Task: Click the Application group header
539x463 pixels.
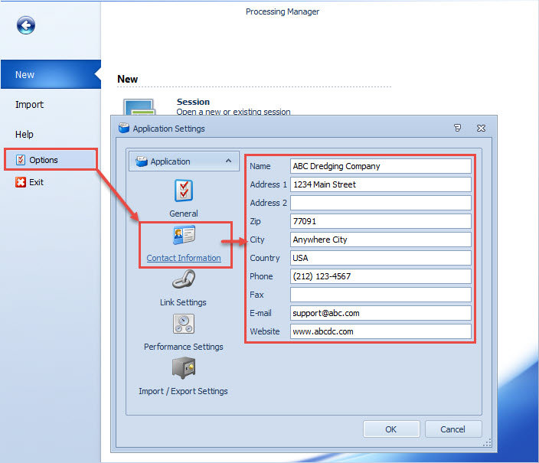Action: [184, 161]
